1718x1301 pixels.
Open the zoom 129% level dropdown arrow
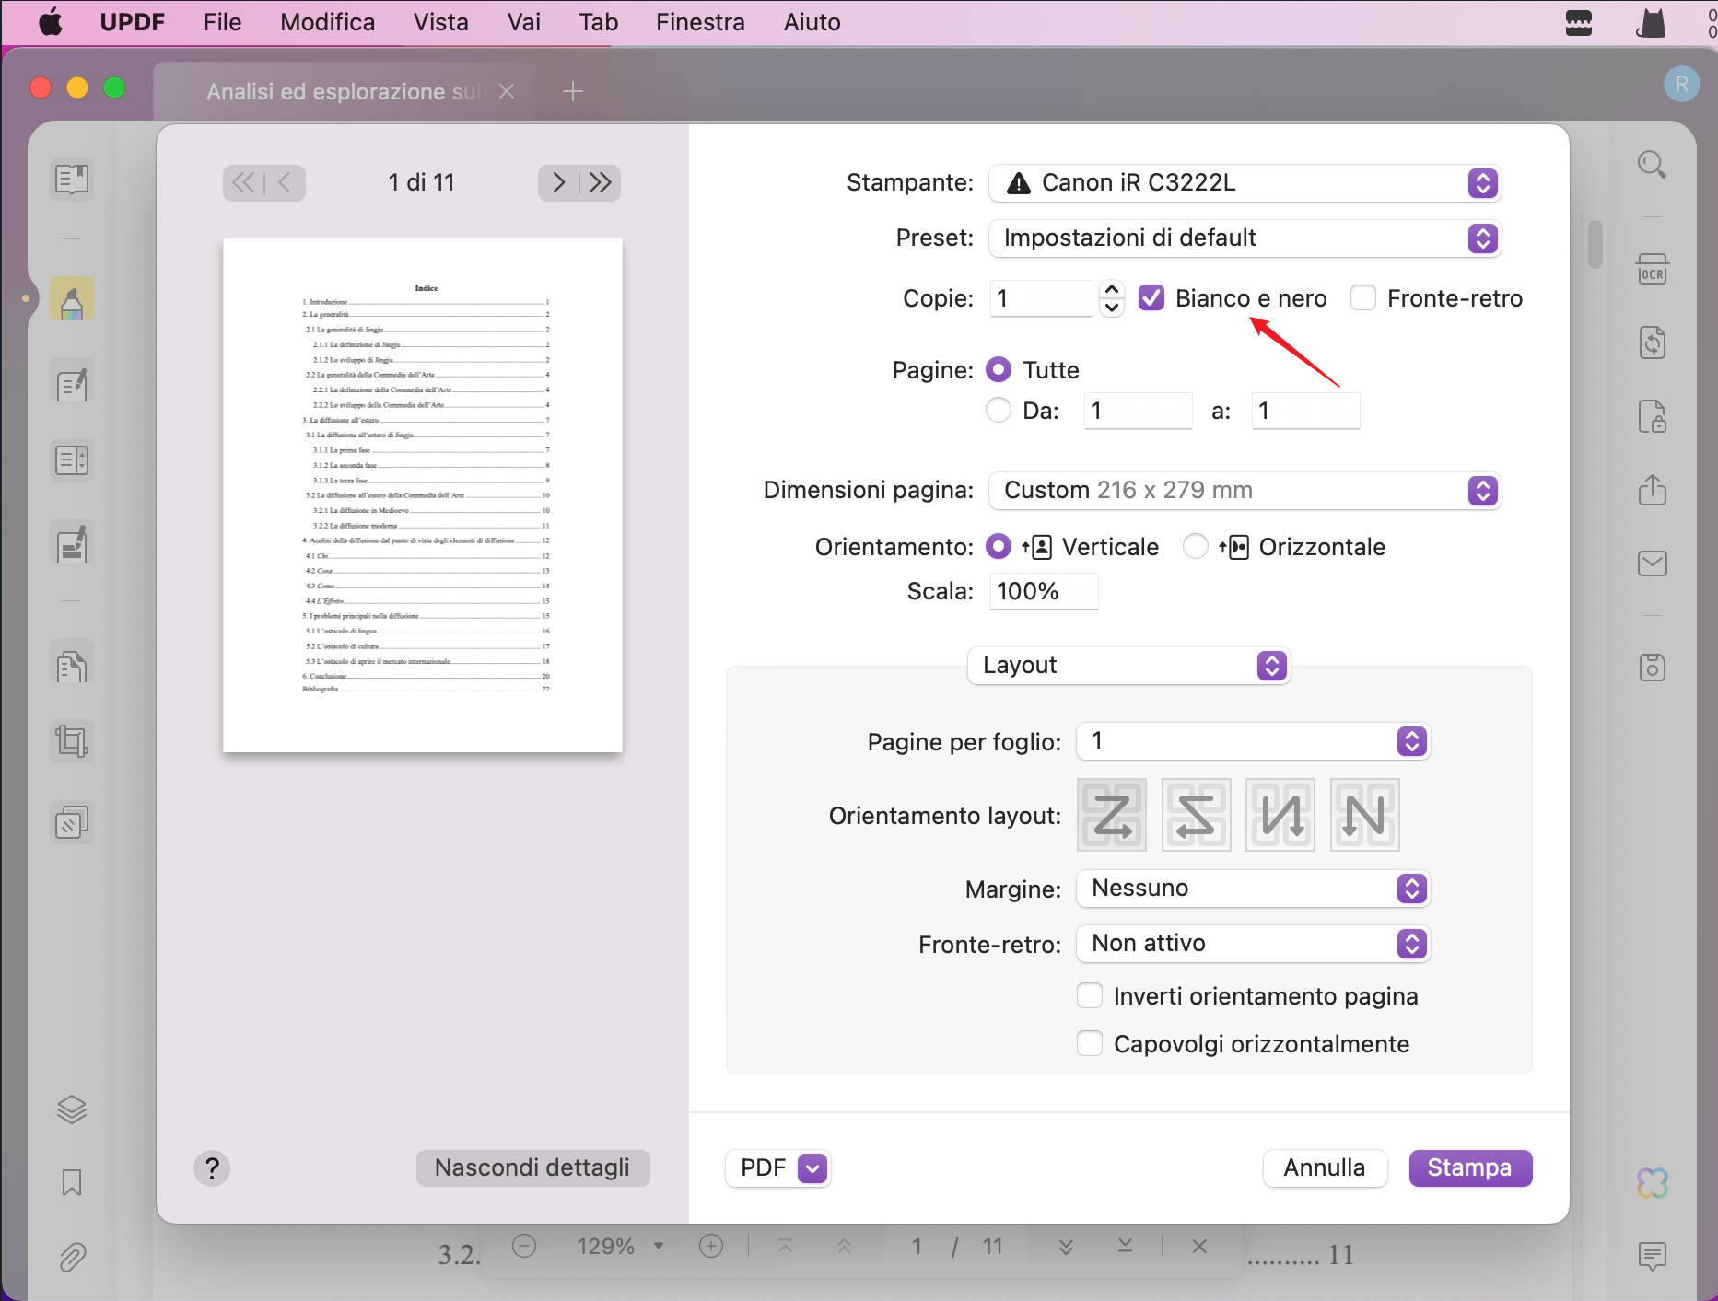click(659, 1247)
